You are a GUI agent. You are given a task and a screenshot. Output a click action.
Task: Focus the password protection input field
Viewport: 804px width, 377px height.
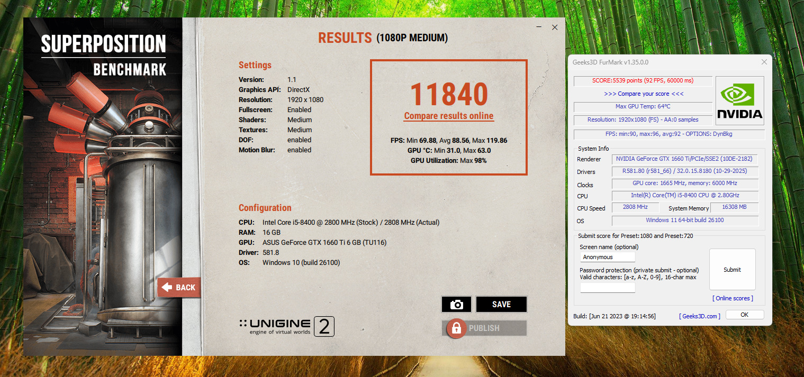(608, 288)
